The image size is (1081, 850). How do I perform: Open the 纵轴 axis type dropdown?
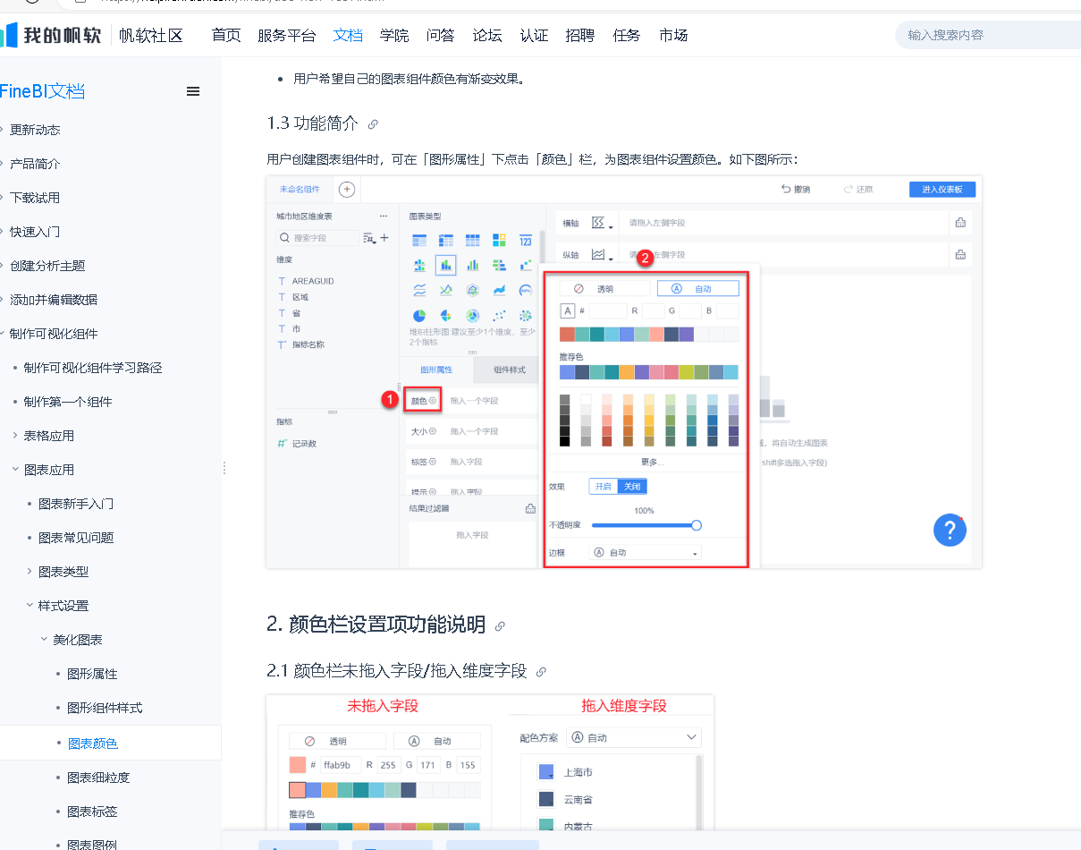click(603, 254)
